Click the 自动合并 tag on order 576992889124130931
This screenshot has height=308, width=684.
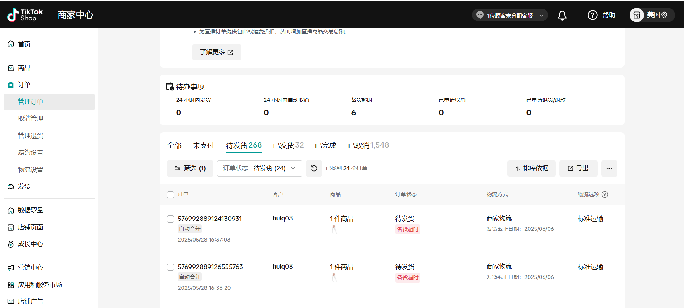click(190, 229)
